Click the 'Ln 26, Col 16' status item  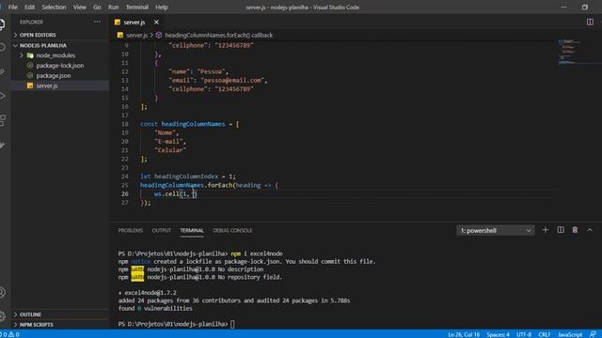point(464,334)
